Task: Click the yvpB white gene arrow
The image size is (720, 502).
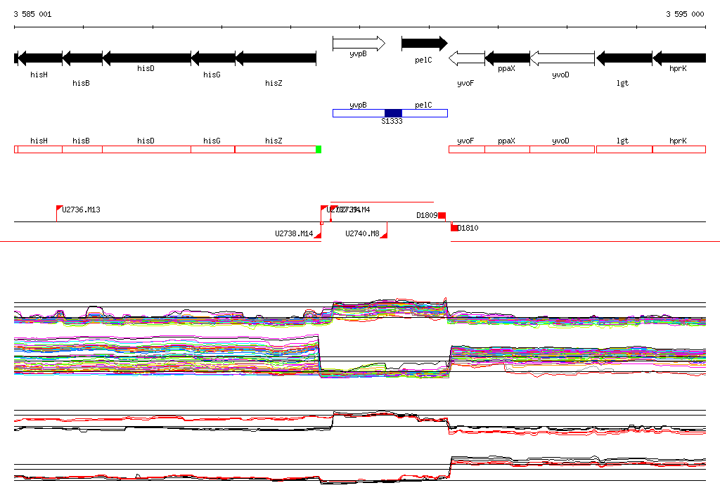Action: point(359,44)
